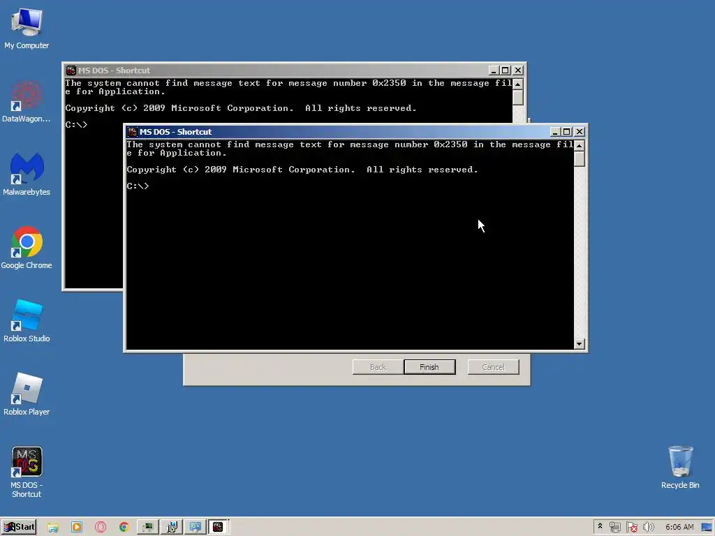The image size is (715, 536).
Task: Click scroll up arrow in front MS DOS window
Action: tap(579, 145)
